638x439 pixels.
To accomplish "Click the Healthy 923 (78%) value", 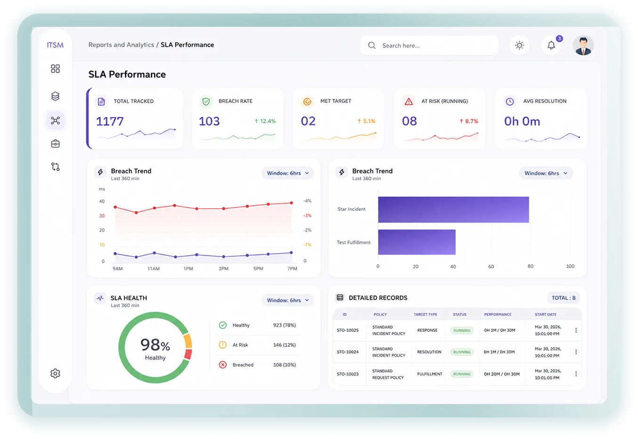I will tap(284, 325).
